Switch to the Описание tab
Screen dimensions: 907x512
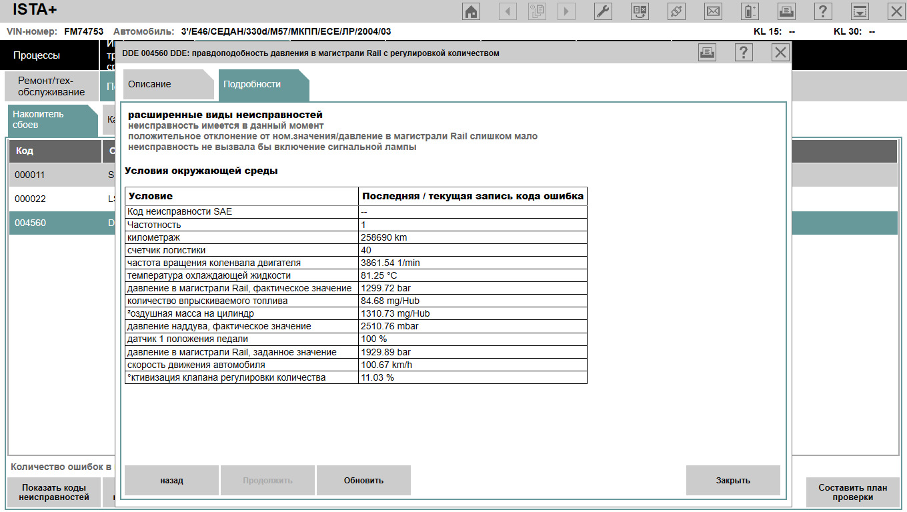tap(169, 85)
